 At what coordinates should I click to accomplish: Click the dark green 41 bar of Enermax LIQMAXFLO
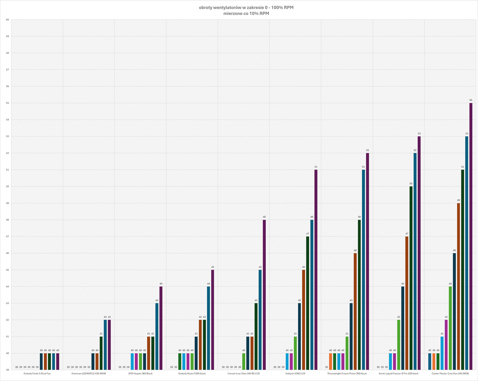click(x=101, y=353)
